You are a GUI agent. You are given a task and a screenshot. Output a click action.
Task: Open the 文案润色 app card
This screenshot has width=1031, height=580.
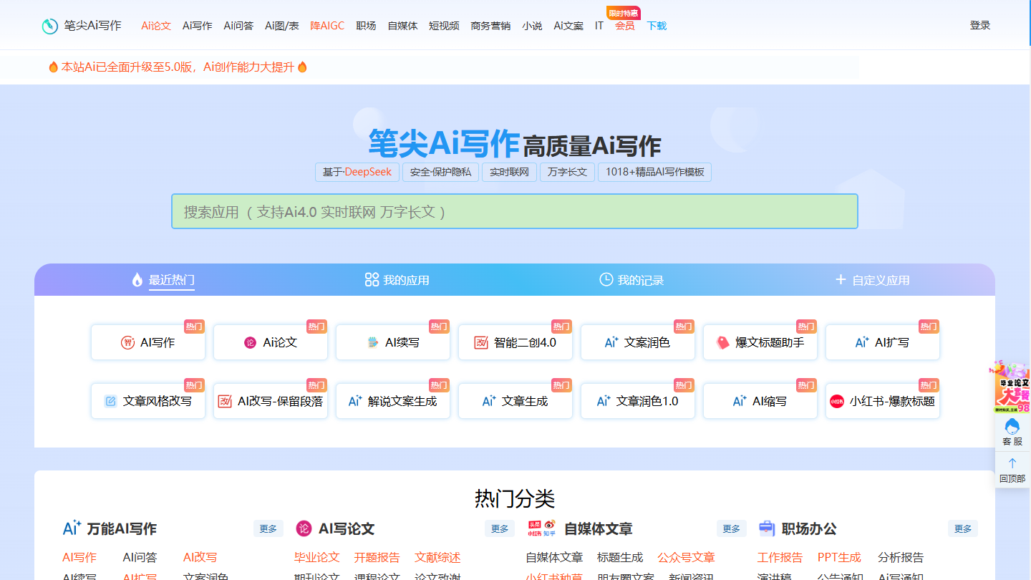tap(638, 342)
